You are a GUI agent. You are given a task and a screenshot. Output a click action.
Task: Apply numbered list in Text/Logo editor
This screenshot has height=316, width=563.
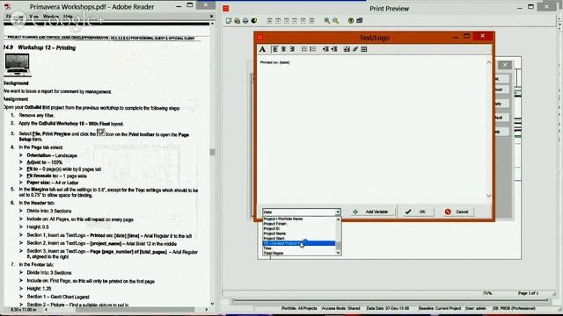tap(313, 49)
